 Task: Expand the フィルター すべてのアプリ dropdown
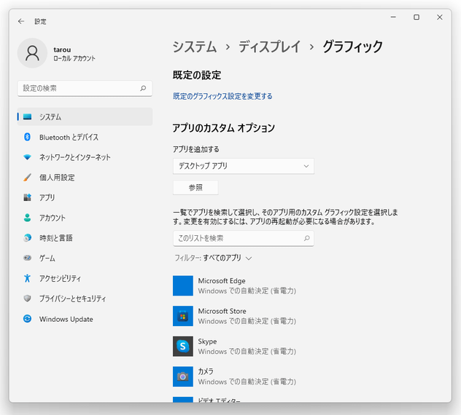click(213, 258)
